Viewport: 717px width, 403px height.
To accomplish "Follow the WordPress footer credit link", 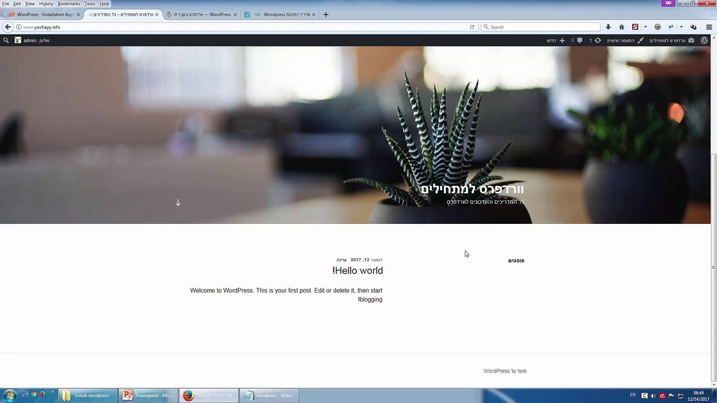I will coord(496,371).
